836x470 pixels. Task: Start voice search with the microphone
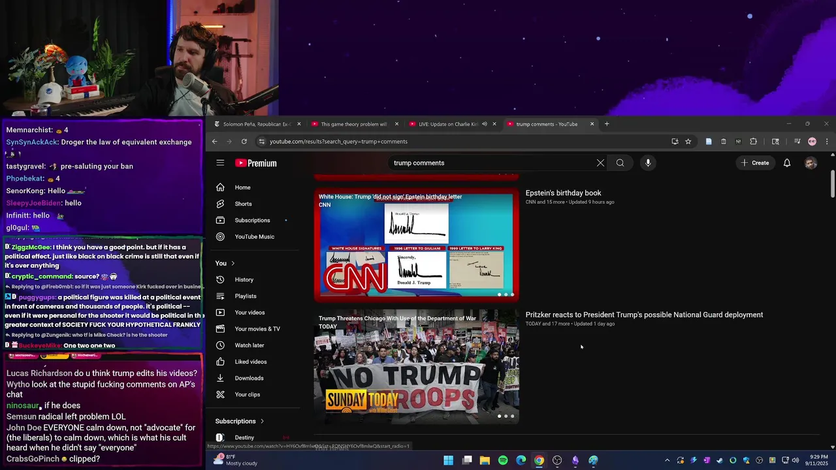pos(648,163)
